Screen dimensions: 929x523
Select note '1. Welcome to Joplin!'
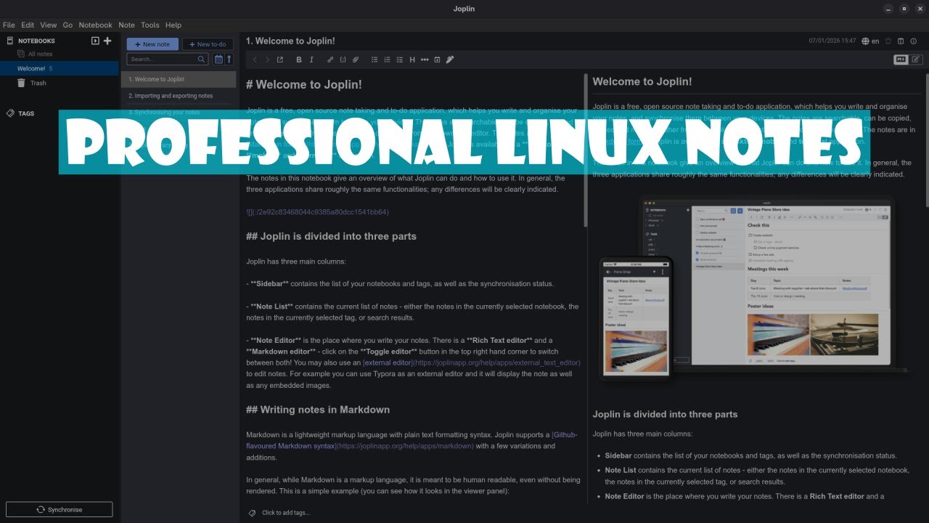(x=179, y=79)
